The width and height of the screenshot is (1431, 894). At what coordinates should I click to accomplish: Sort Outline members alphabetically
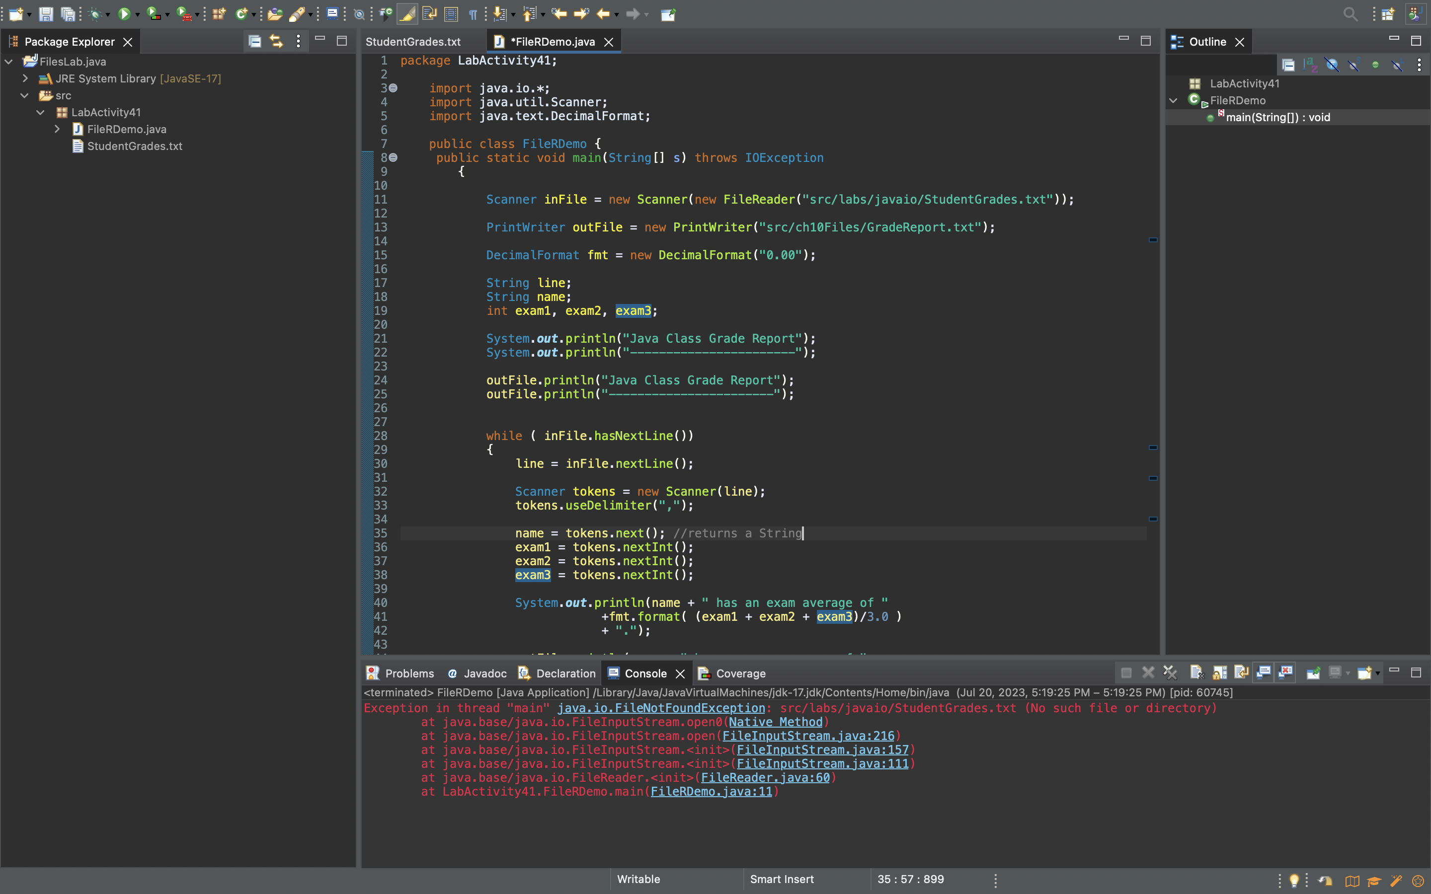click(x=1310, y=65)
